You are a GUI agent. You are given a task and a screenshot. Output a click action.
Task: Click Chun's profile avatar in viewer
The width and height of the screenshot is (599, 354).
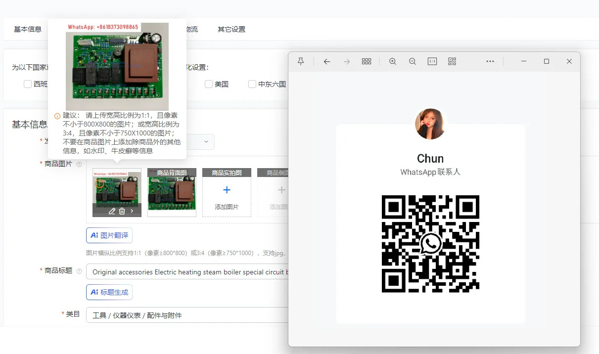[x=430, y=124]
